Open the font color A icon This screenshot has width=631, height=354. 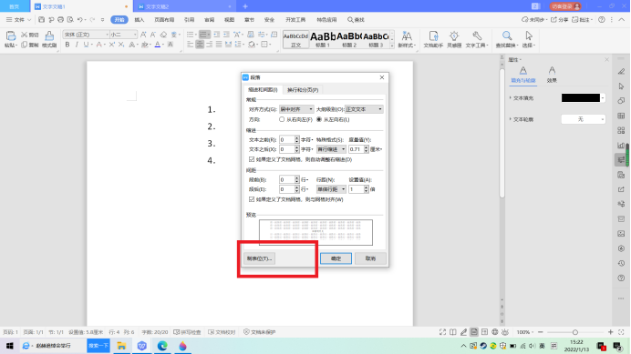[158, 45]
